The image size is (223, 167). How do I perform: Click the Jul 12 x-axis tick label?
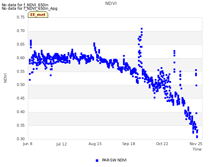point(61,144)
